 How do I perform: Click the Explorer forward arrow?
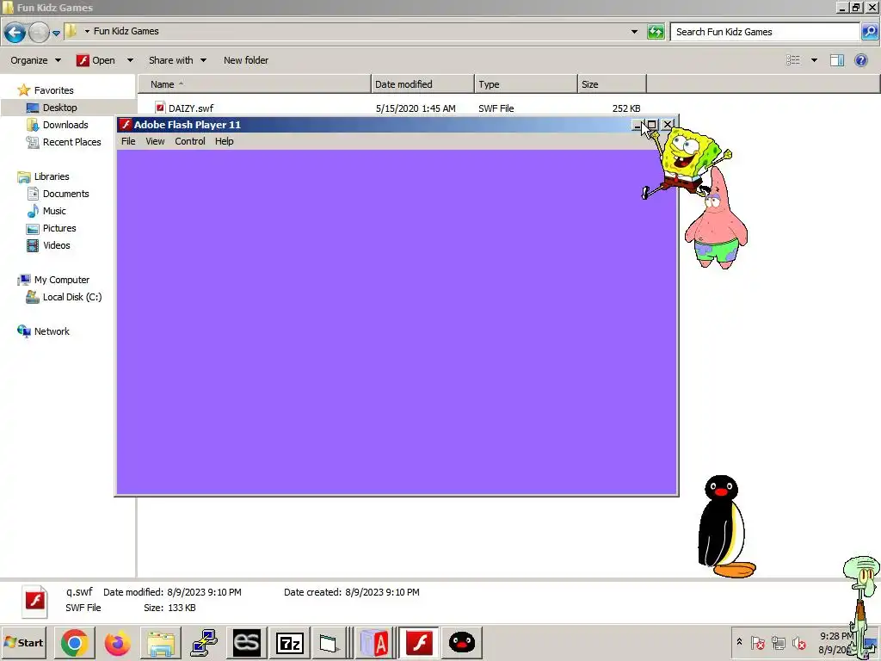pyautogui.click(x=39, y=32)
